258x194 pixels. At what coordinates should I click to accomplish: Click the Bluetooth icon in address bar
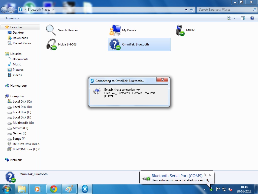(21, 10)
